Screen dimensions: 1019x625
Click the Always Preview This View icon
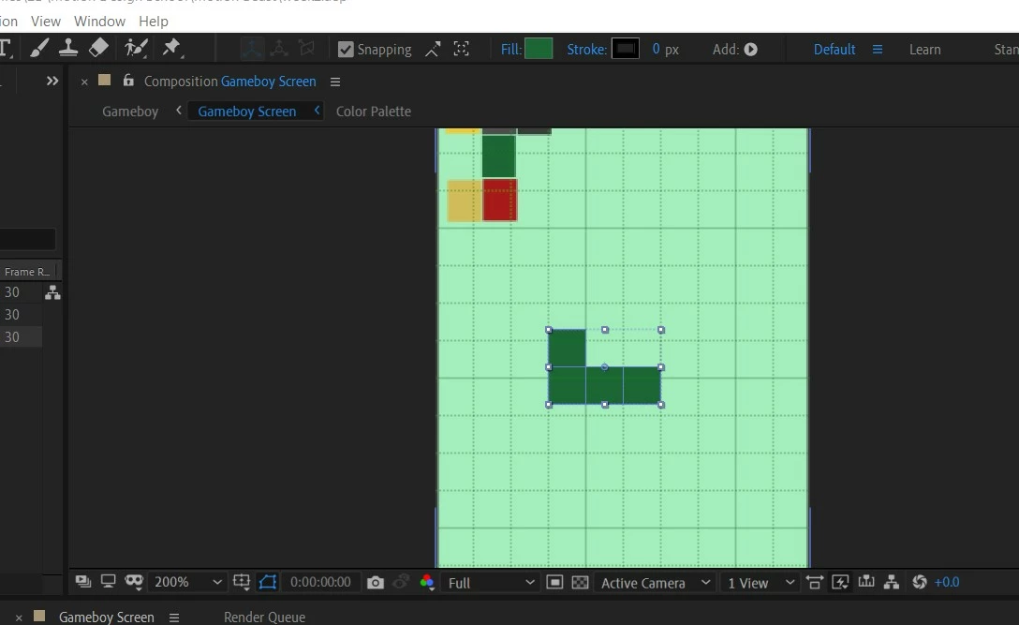(83, 581)
